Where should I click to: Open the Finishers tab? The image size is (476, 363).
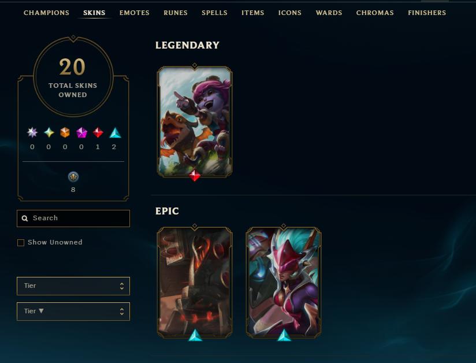427,13
